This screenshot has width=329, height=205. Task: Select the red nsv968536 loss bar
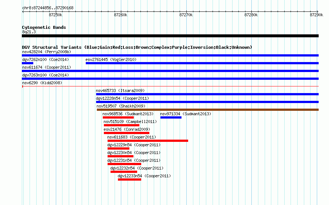coord(118,117)
